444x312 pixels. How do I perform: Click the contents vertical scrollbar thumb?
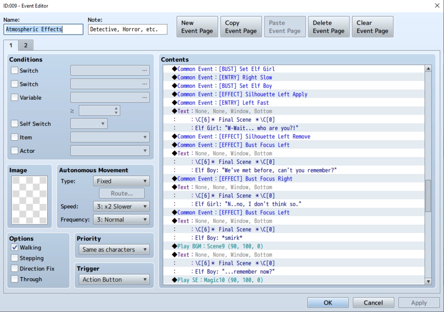[428, 196]
